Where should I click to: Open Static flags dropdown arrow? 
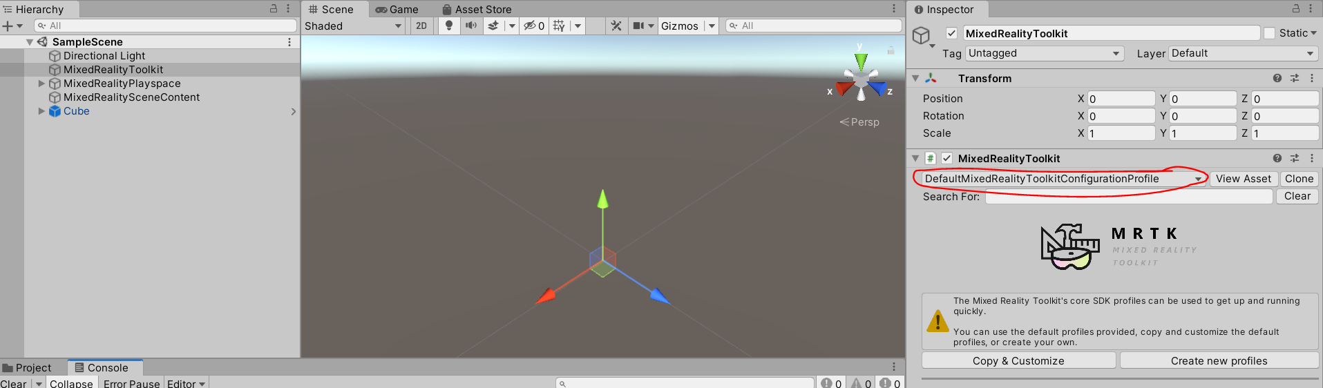tap(1313, 33)
